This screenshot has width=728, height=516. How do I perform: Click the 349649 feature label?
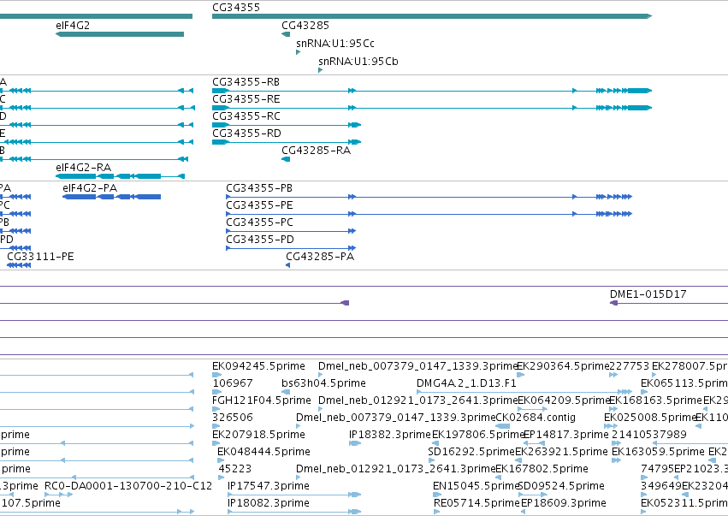coord(661,486)
